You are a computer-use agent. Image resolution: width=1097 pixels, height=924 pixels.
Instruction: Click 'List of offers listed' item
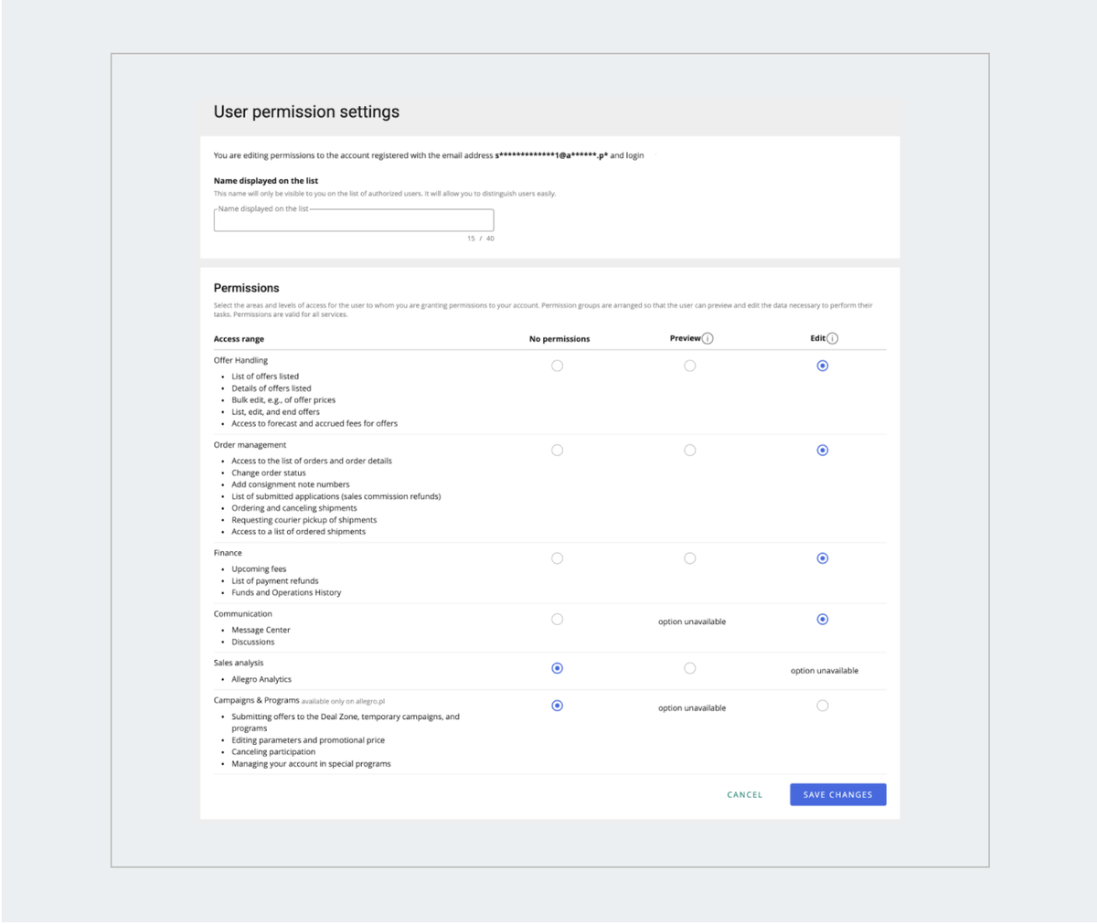(265, 377)
